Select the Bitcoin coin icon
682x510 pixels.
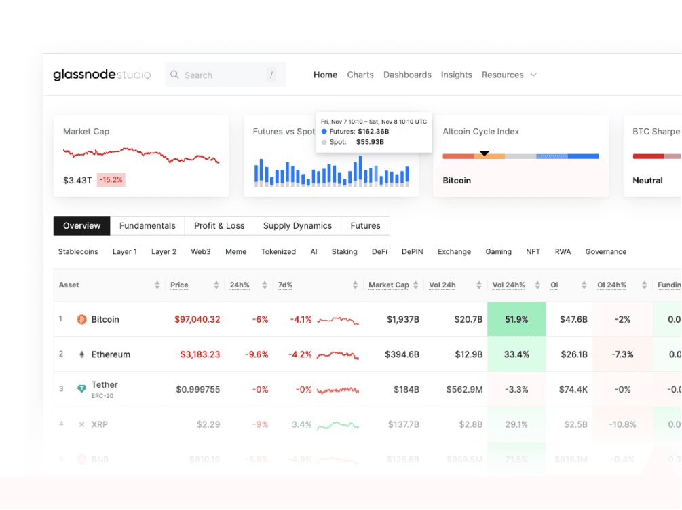(x=81, y=318)
